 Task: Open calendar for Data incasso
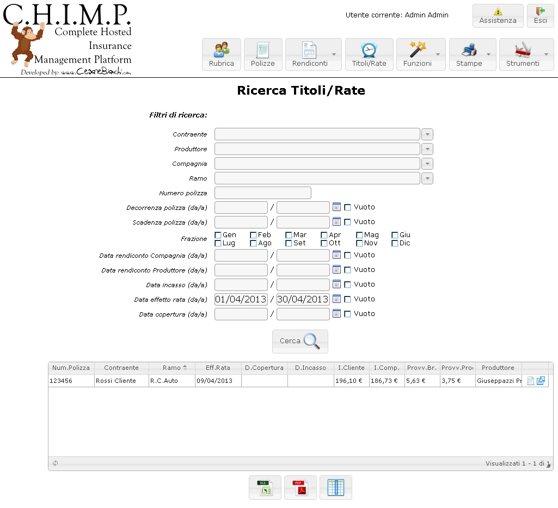(x=336, y=284)
